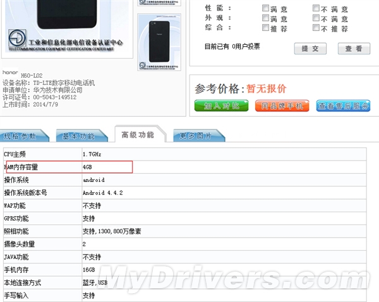Click the Android 4.4.2 version value
The width and height of the screenshot is (379, 302).
103,193
